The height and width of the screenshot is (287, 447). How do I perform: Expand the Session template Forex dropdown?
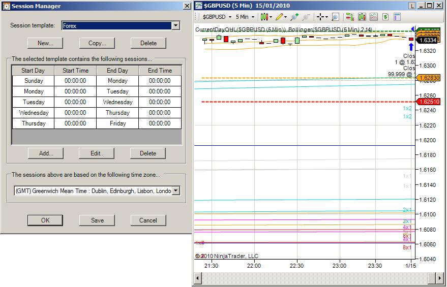[176, 26]
